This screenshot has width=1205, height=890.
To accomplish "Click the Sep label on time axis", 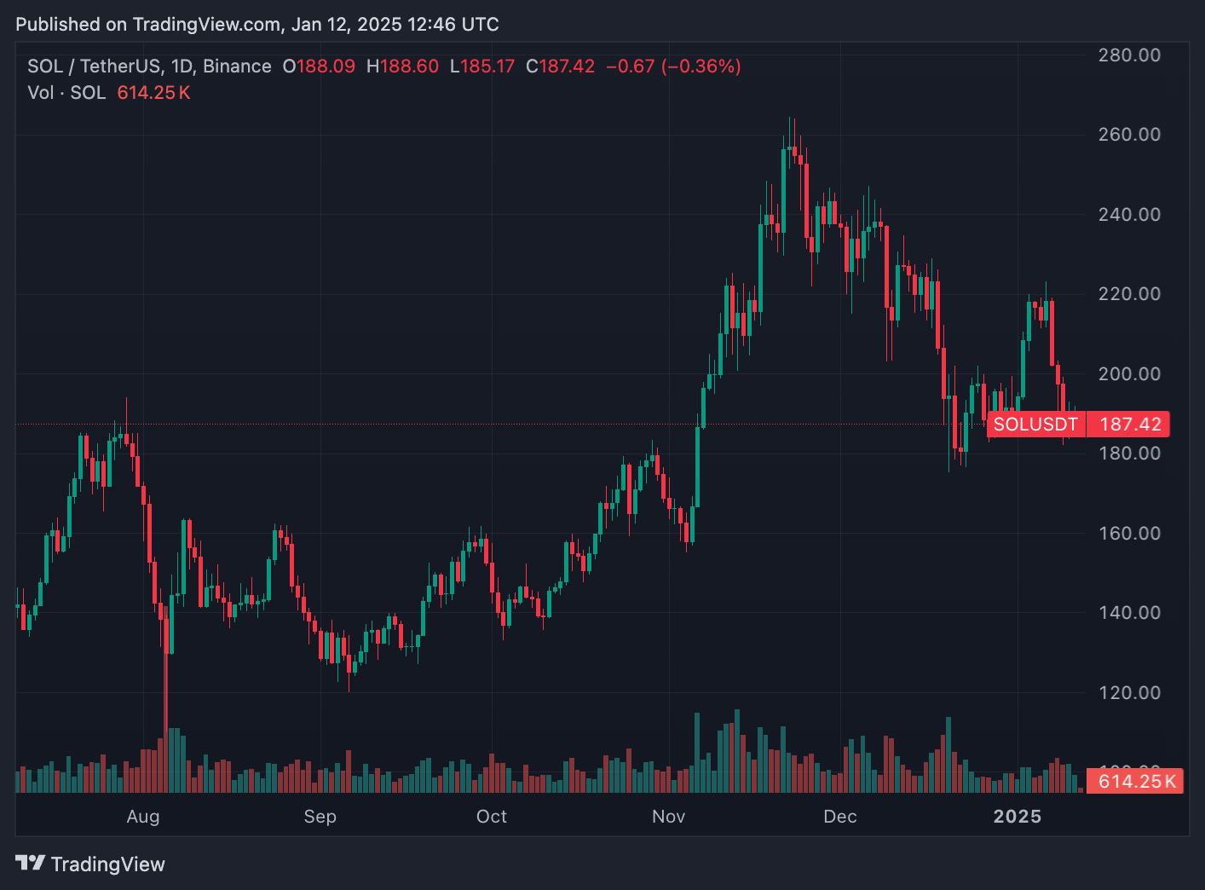I will pos(320,817).
